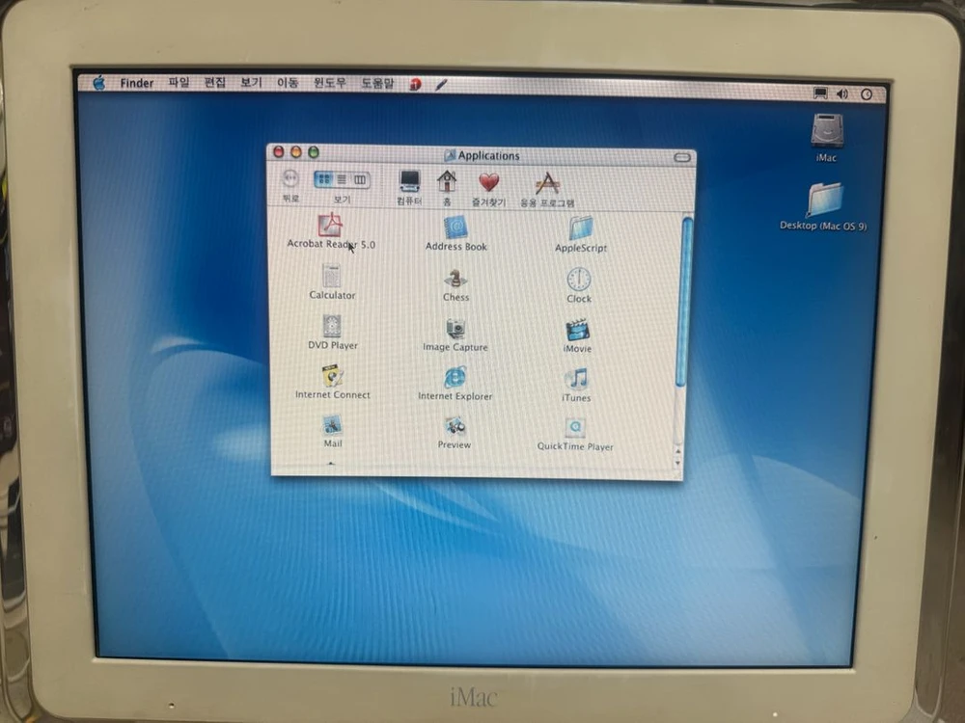Select the Calculator application icon

click(332, 276)
